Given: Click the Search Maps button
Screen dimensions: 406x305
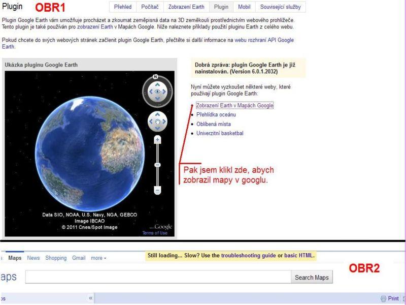Looking at the screenshot, I should point(312,277).
